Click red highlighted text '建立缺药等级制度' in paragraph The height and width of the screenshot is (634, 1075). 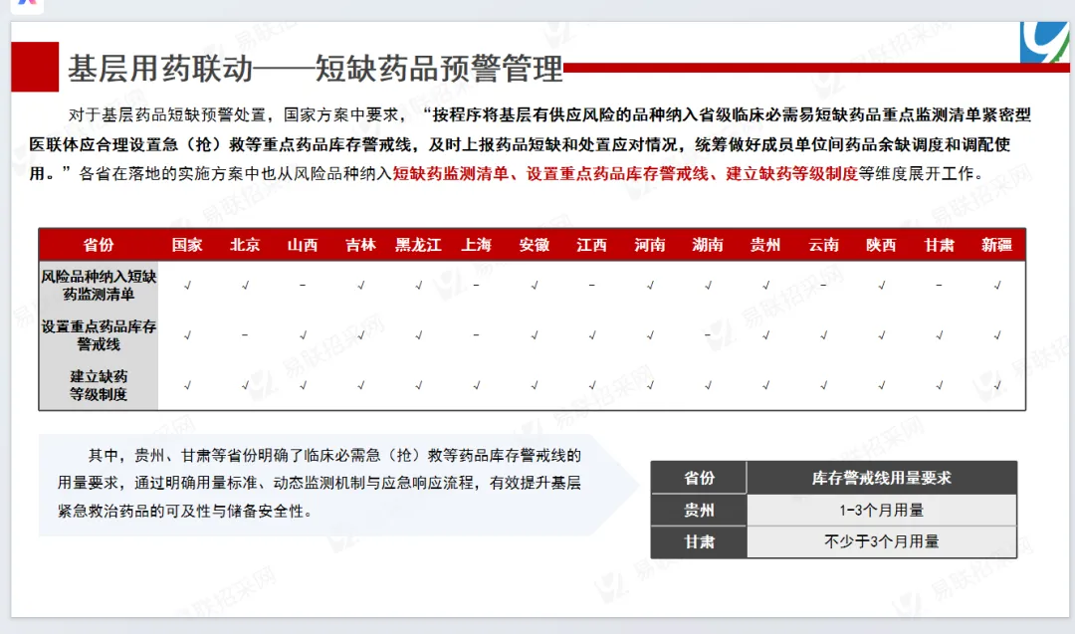click(792, 174)
